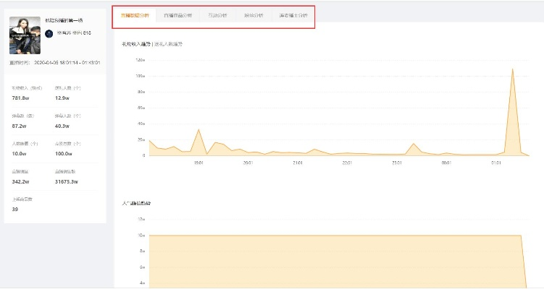Click the tallest spike in the gift income chart
544x289 pixels.
[513, 70]
